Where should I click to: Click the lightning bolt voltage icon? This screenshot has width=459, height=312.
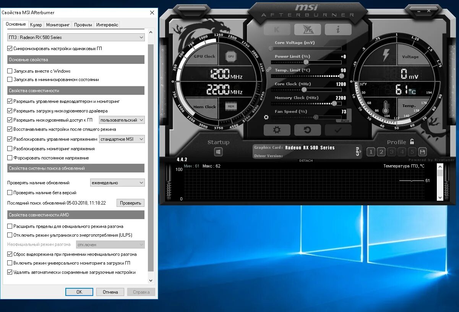[386, 55]
